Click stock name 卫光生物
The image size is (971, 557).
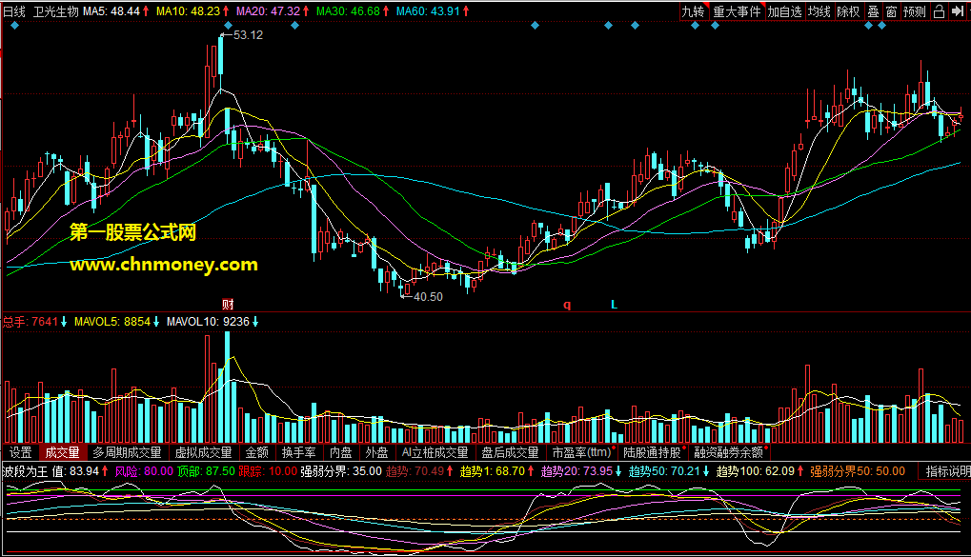coord(55,11)
